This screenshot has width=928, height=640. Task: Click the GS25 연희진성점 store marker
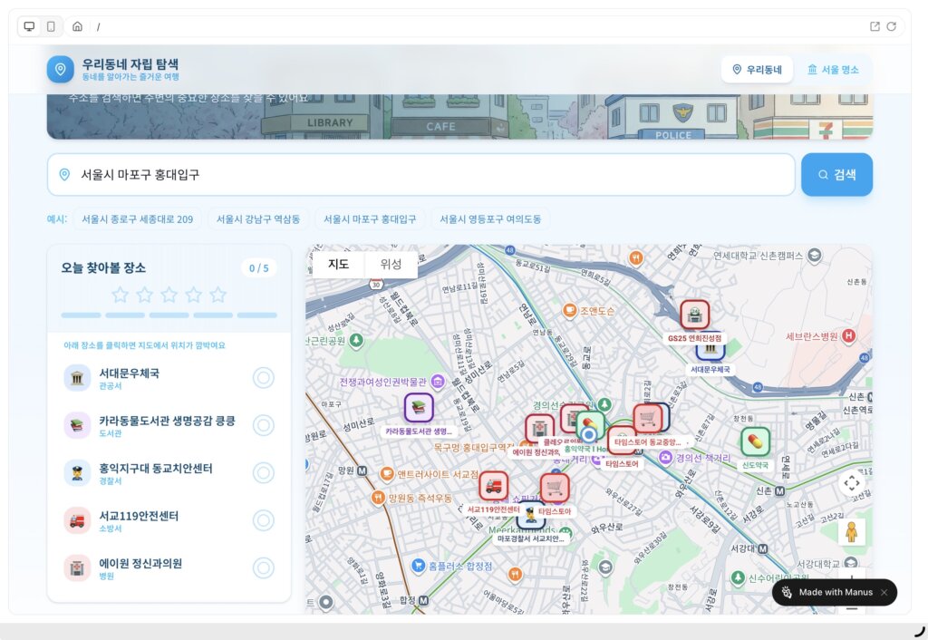(694, 315)
